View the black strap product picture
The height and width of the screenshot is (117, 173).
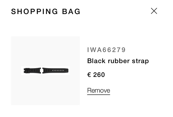pos(45,71)
